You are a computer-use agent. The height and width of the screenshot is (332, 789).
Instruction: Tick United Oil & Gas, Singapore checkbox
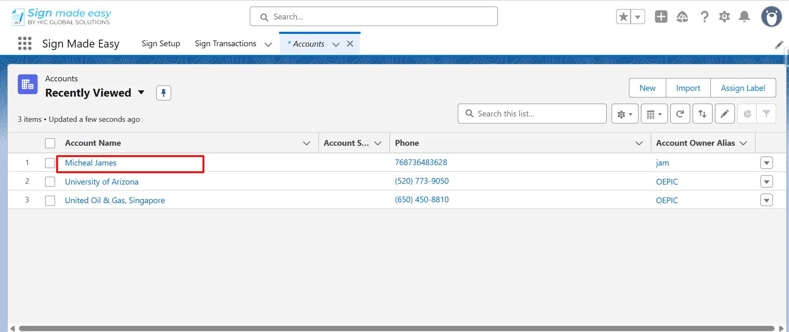point(50,201)
